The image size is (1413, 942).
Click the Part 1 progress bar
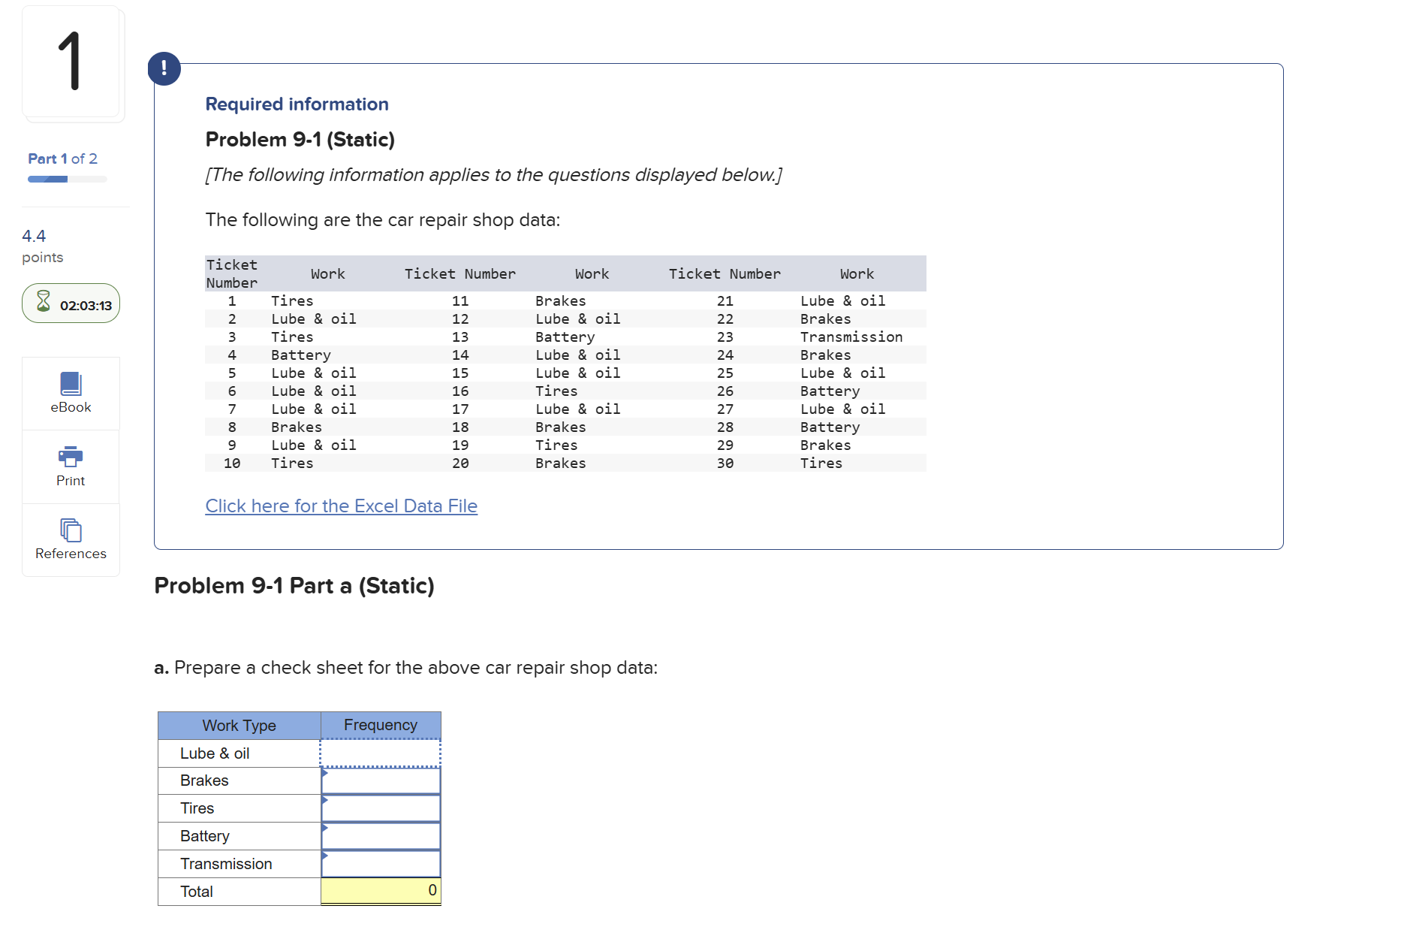67,179
